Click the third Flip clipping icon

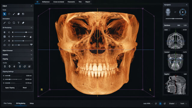(x=29, y=66)
